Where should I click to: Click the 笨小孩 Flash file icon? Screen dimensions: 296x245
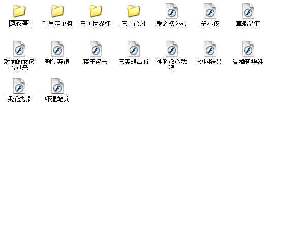click(210, 11)
